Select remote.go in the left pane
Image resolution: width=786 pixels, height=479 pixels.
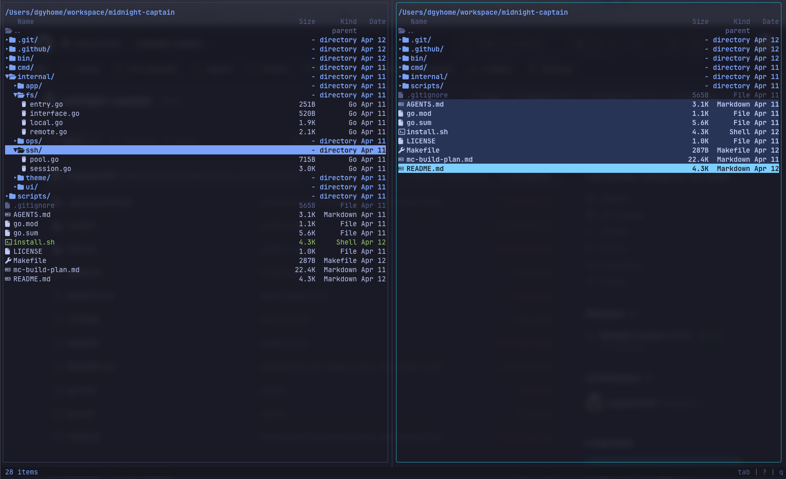tap(48, 132)
